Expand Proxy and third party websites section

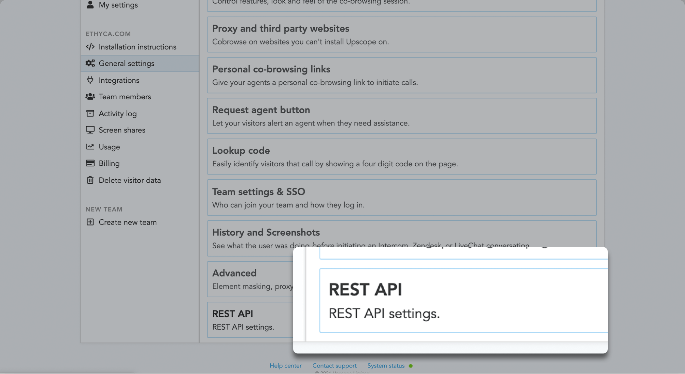(402, 35)
